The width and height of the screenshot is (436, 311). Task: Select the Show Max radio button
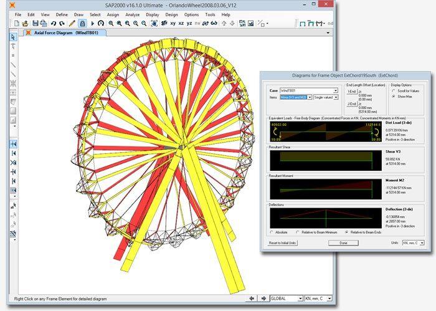[x=394, y=97]
